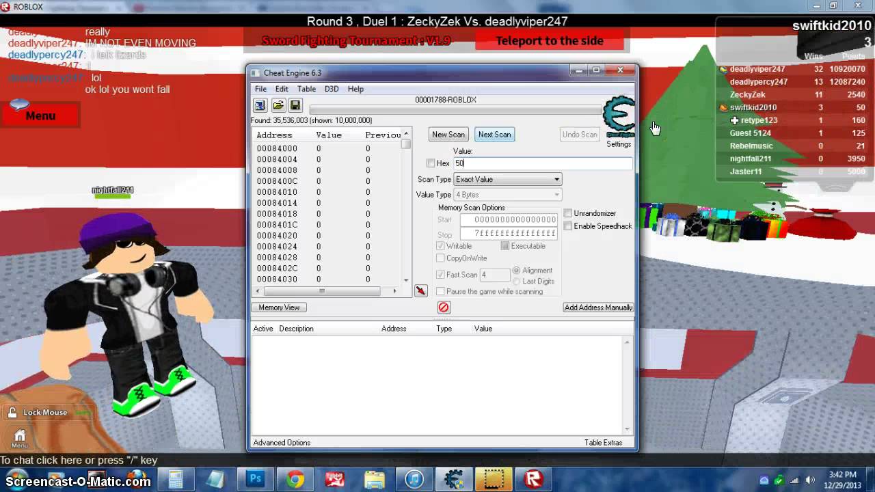Screen dimensions: 875x492
Task: Open Table Extras
Action: coord(603,443)
